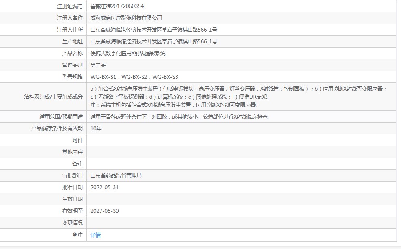Select the 第二类 category value
The width and height of the screenshot is (401, 249).
point(98,65)
